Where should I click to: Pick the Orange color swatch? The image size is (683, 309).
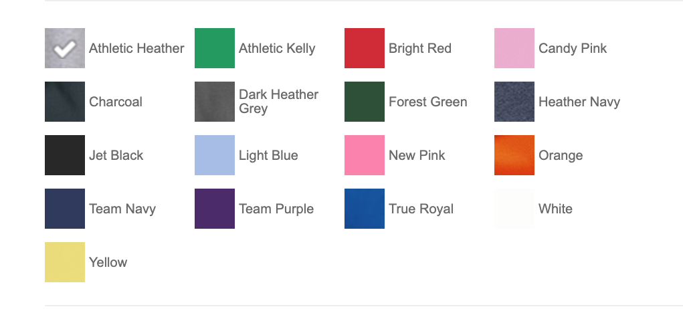(x=514, y=155)
